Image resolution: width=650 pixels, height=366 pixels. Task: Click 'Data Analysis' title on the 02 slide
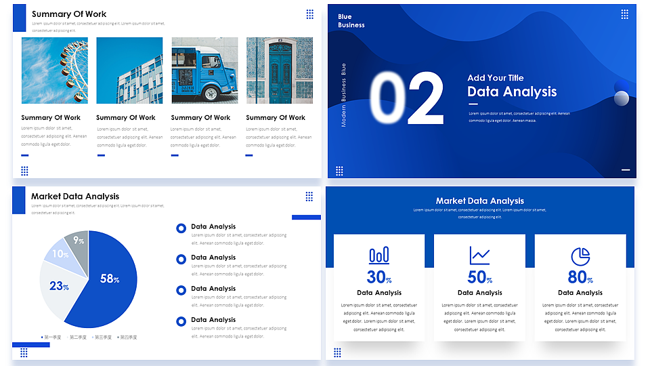[x=512, y=91]
